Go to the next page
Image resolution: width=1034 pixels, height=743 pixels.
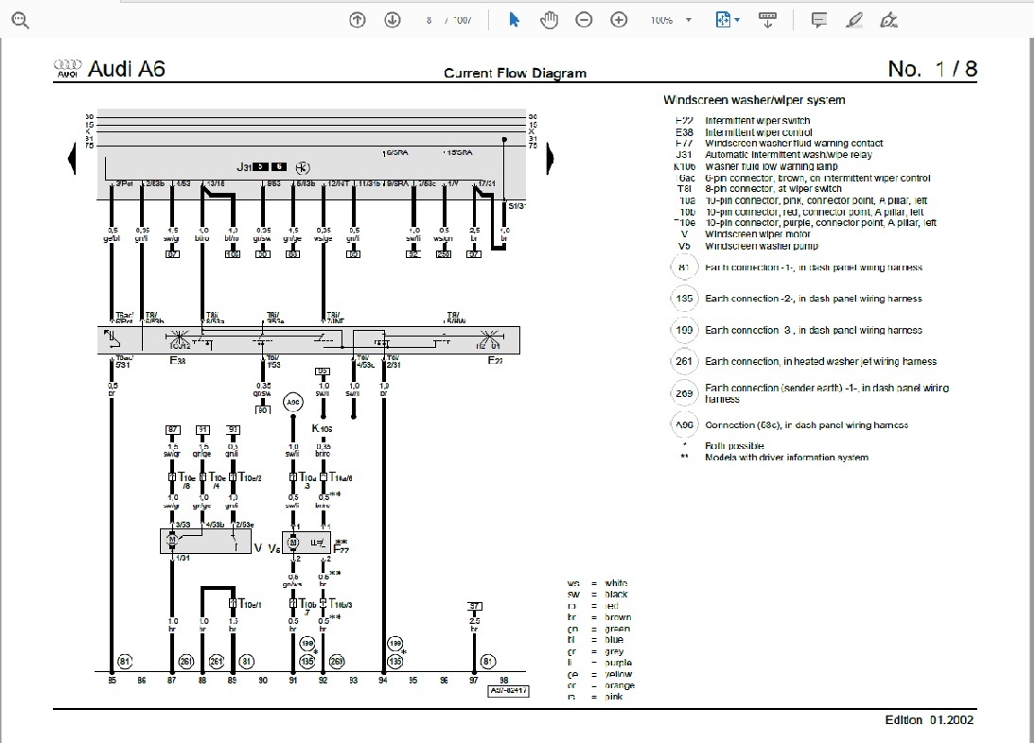[x=393, y=21]
